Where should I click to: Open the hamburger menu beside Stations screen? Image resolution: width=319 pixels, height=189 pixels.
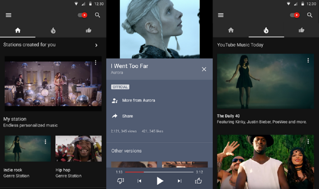[8, 15]
